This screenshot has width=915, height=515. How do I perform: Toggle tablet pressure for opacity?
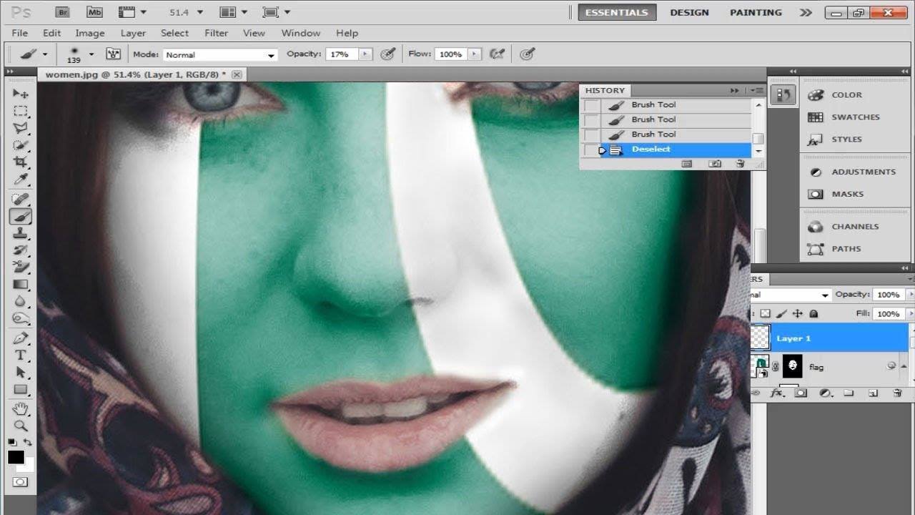coord(387,54)
